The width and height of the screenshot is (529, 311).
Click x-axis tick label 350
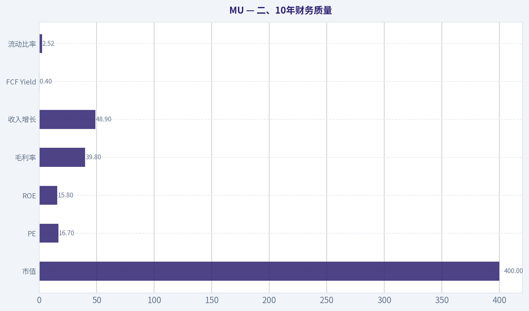point(442,300)
